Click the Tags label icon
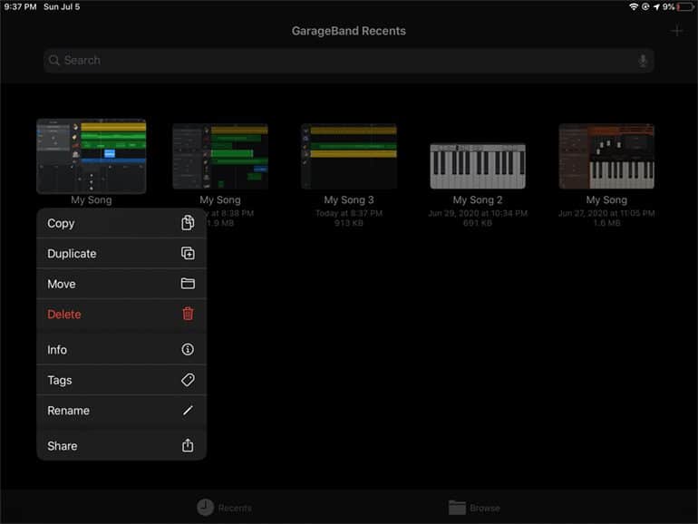 pos(188,381)
